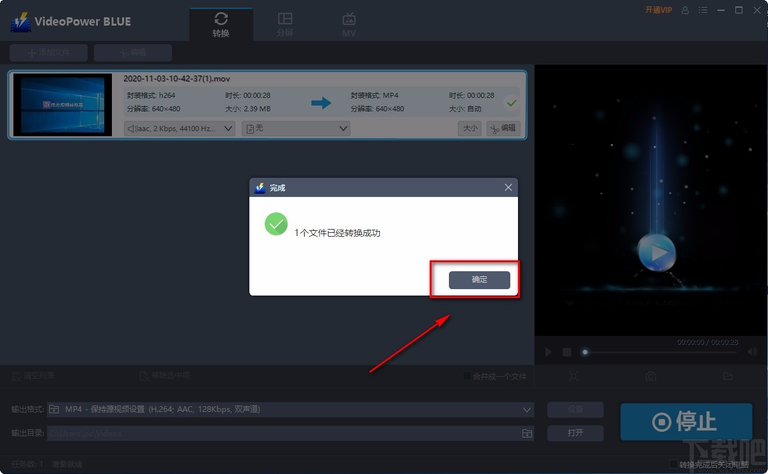Click the 移除选中项 remove selected icon
The image size is (768, 474).
tap(143, 375)
